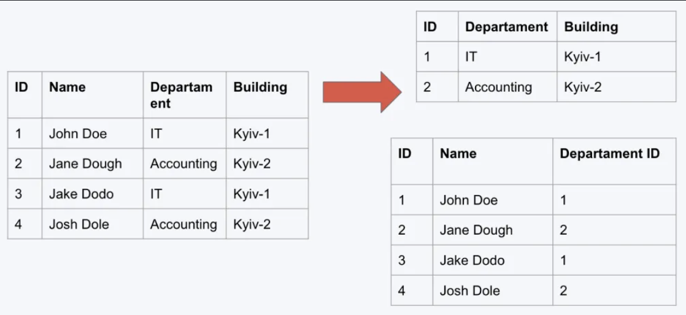Viewport: 686px width, 315px height.
Task: Select the wrapped Departament header in the left table
Action: (181, 95)
